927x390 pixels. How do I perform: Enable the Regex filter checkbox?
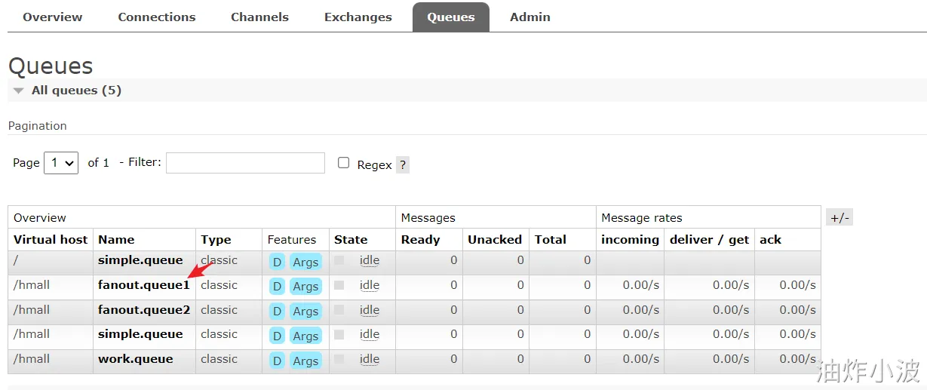[x=344, y=163]
